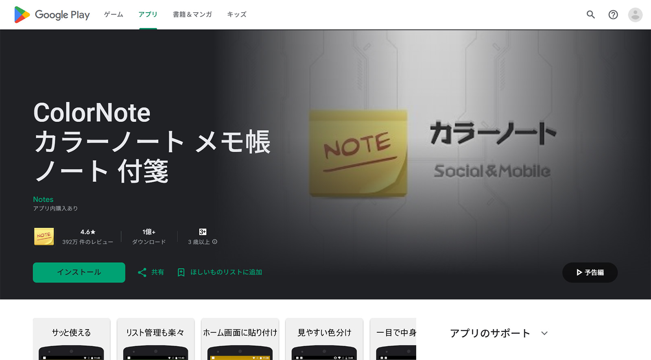Play the 予告編 trailer
The height and width of the screenshot is (360, 651).
click(590, 273)
